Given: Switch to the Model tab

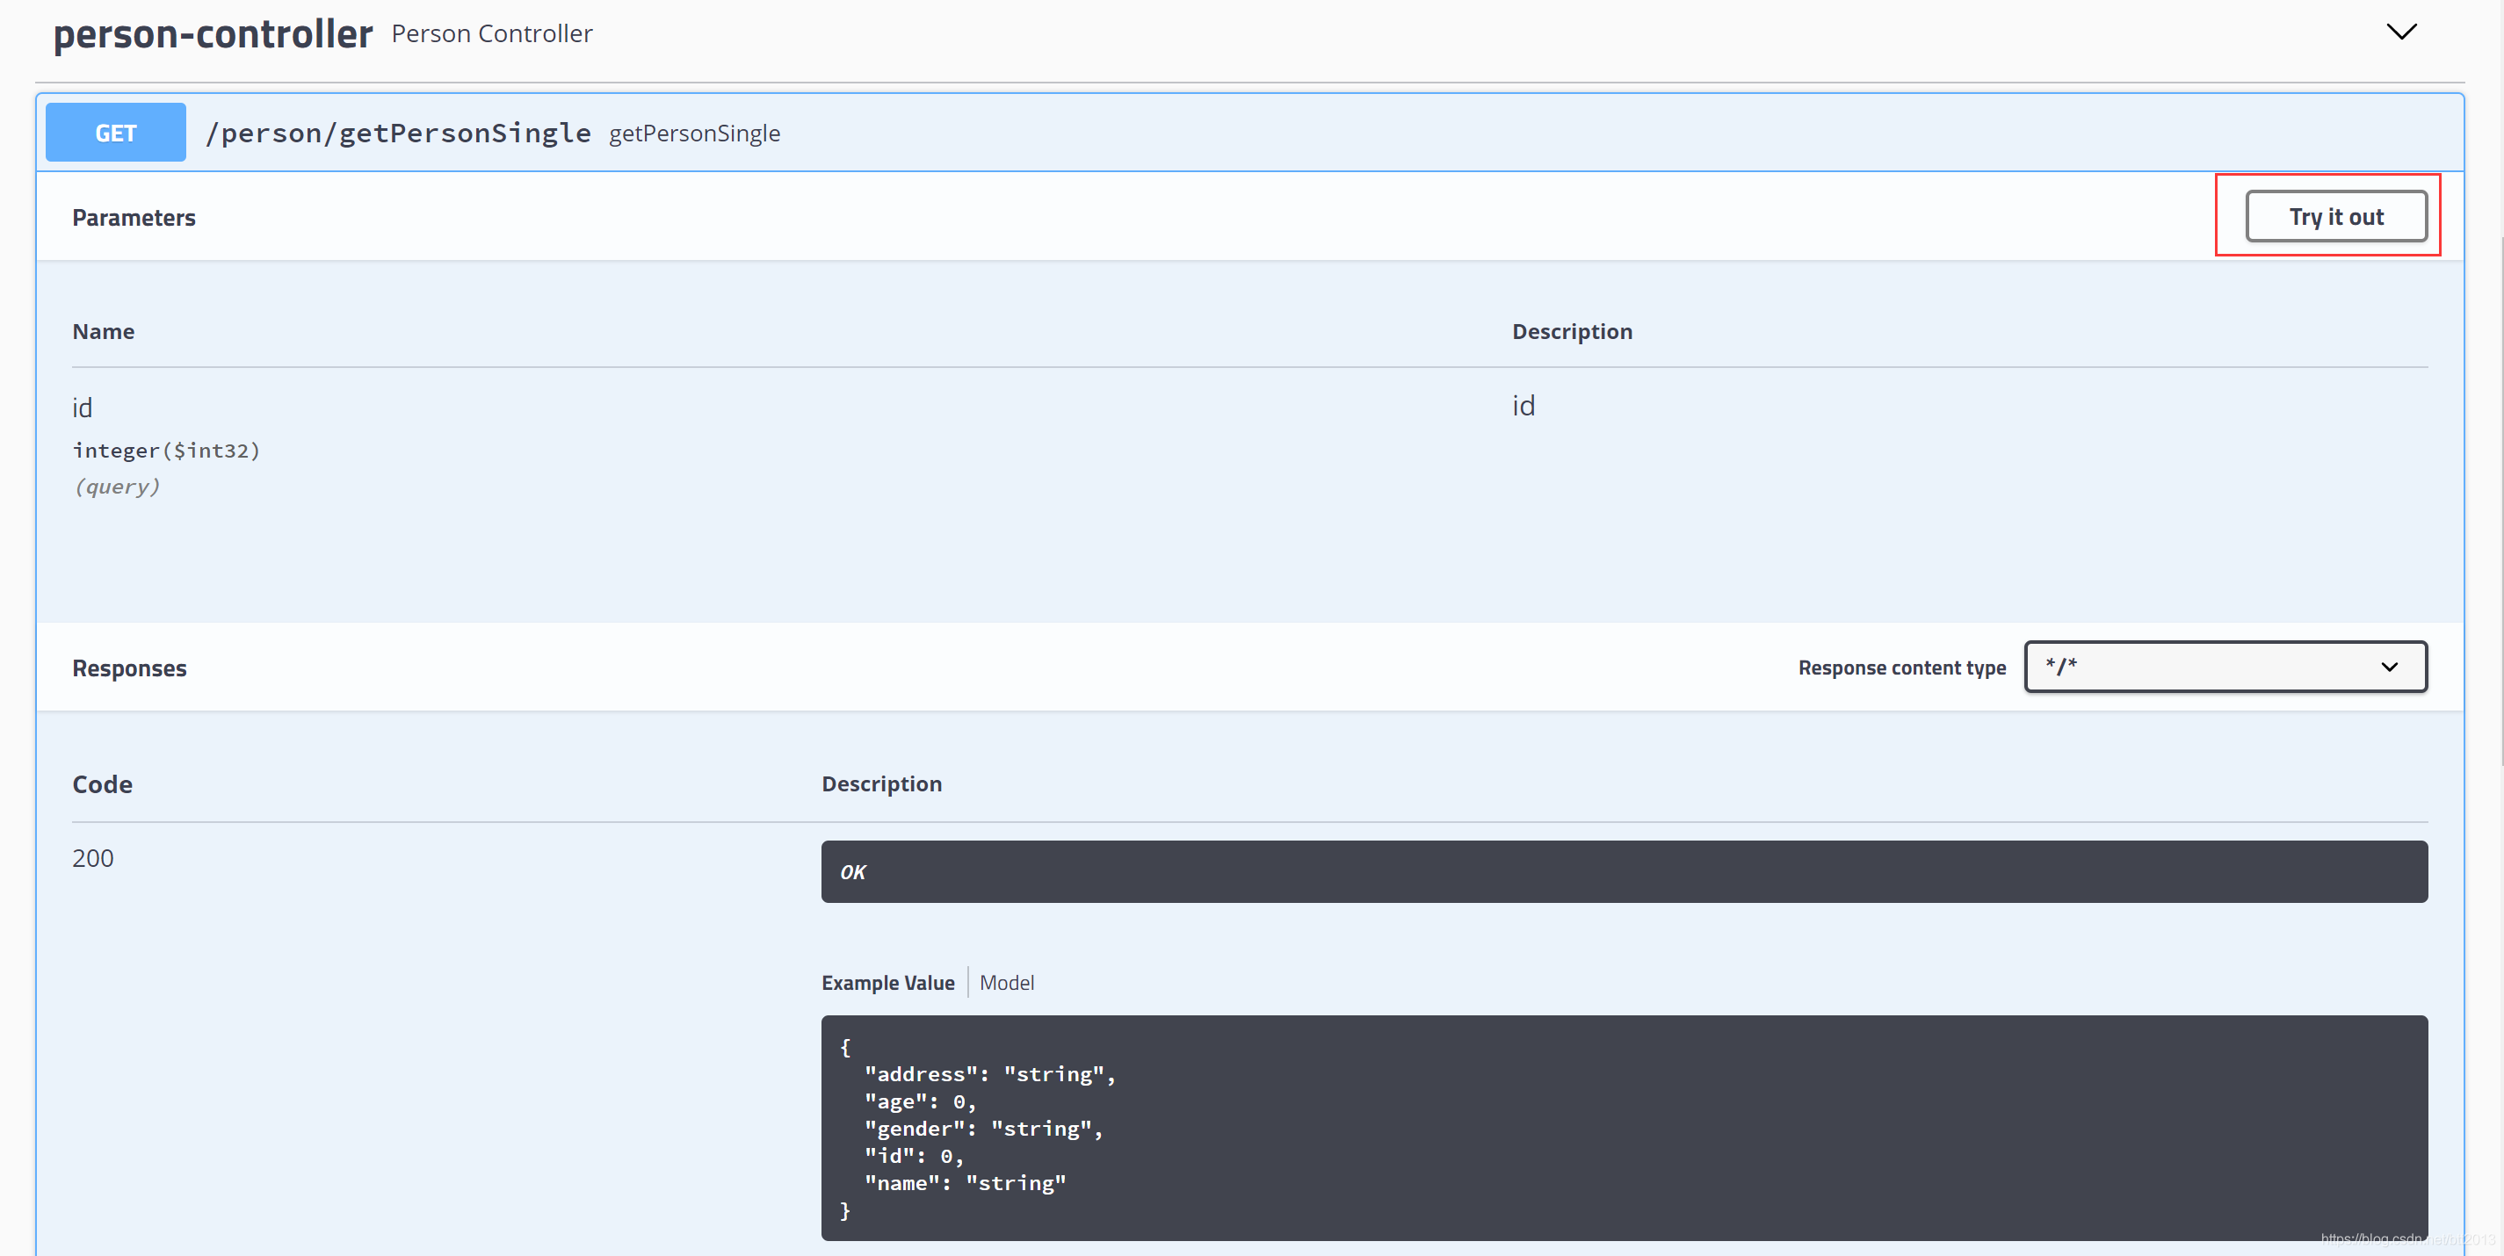Looking at the screenshot, I should [1006, 982].
